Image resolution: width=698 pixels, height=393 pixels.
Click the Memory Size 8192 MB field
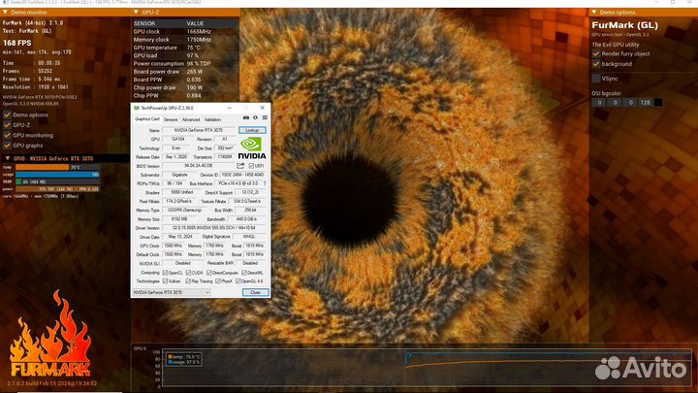179,219
